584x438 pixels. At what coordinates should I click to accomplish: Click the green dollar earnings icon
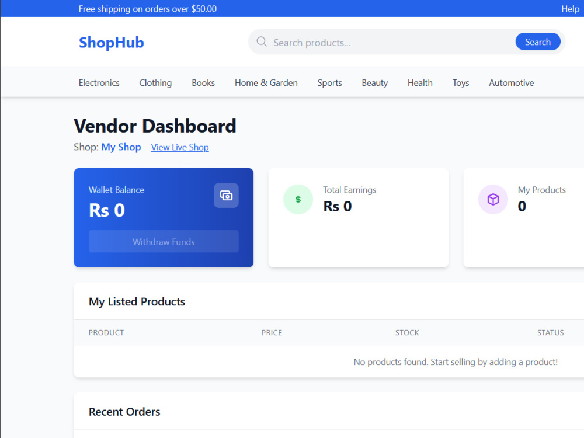298,199
